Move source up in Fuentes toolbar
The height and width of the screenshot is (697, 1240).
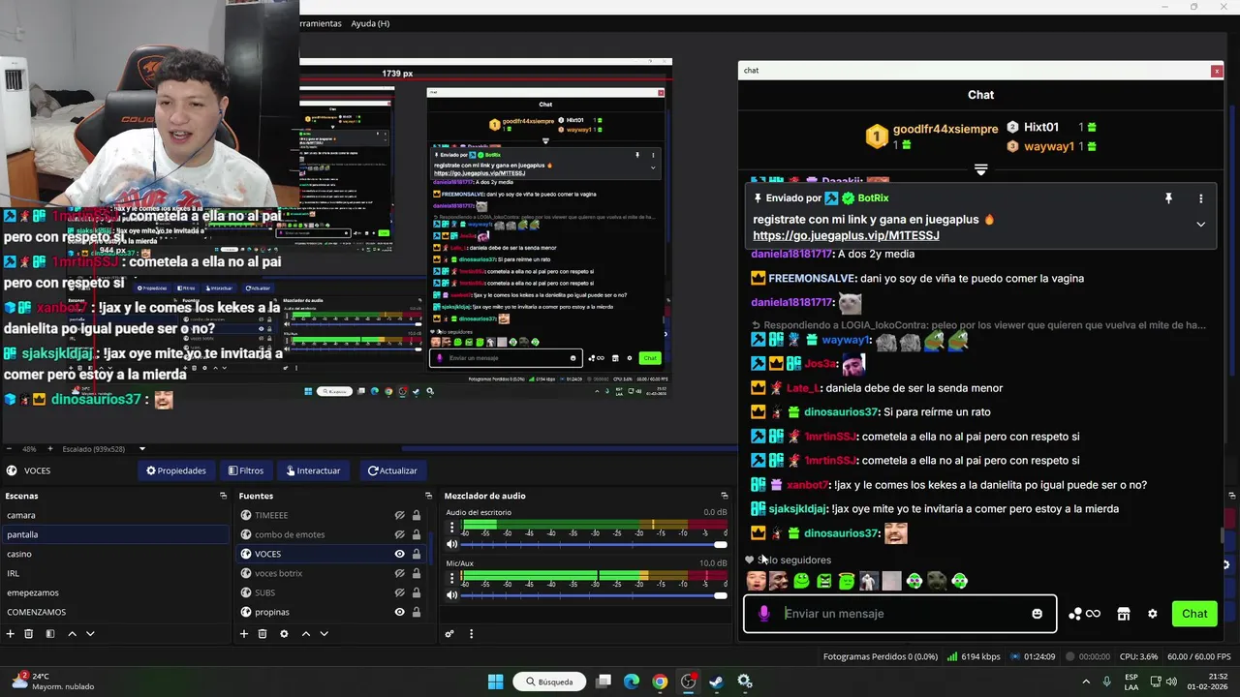point(305,634)
